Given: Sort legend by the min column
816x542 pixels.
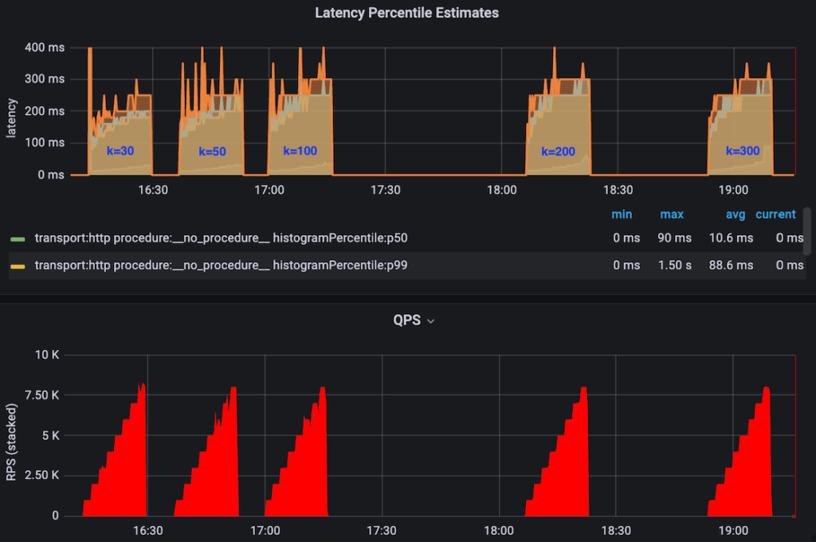Looking at the screenshot, I should tap(622, 214).
